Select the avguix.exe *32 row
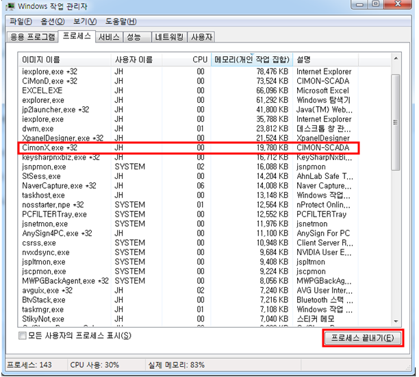419x377 pixels. (x=188, y=291)
